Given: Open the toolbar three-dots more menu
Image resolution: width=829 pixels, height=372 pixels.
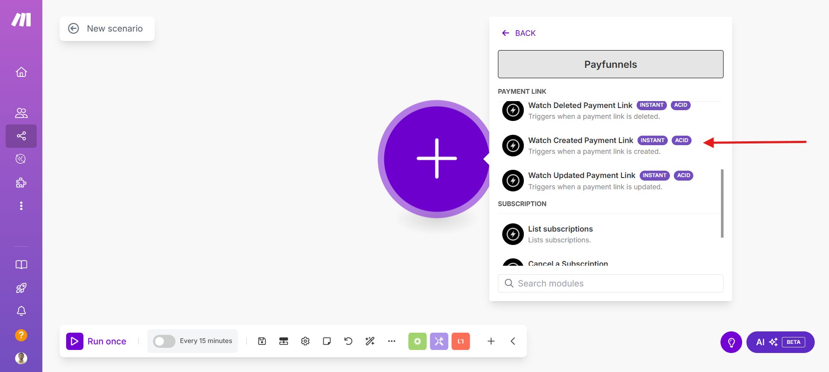Looking at the screenshot, I should tap(392, 341).
